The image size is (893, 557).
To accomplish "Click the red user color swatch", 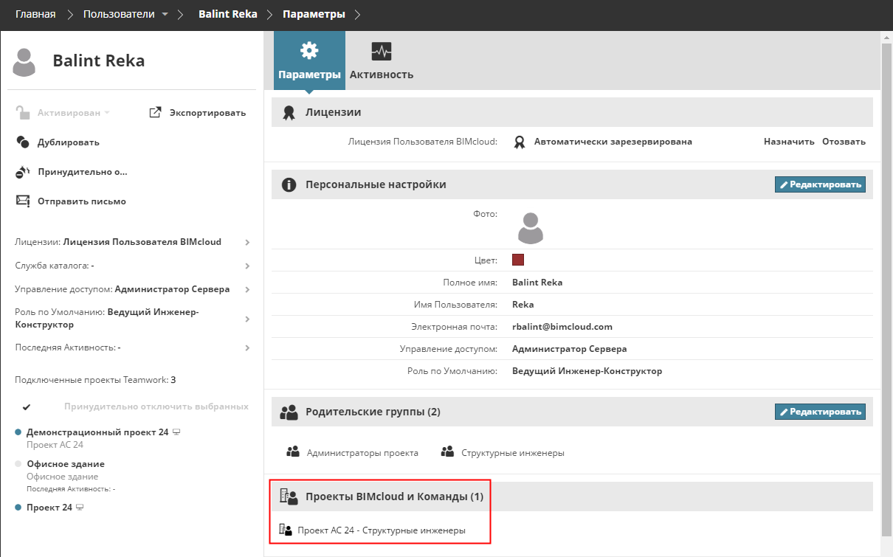I will point(518,260).
